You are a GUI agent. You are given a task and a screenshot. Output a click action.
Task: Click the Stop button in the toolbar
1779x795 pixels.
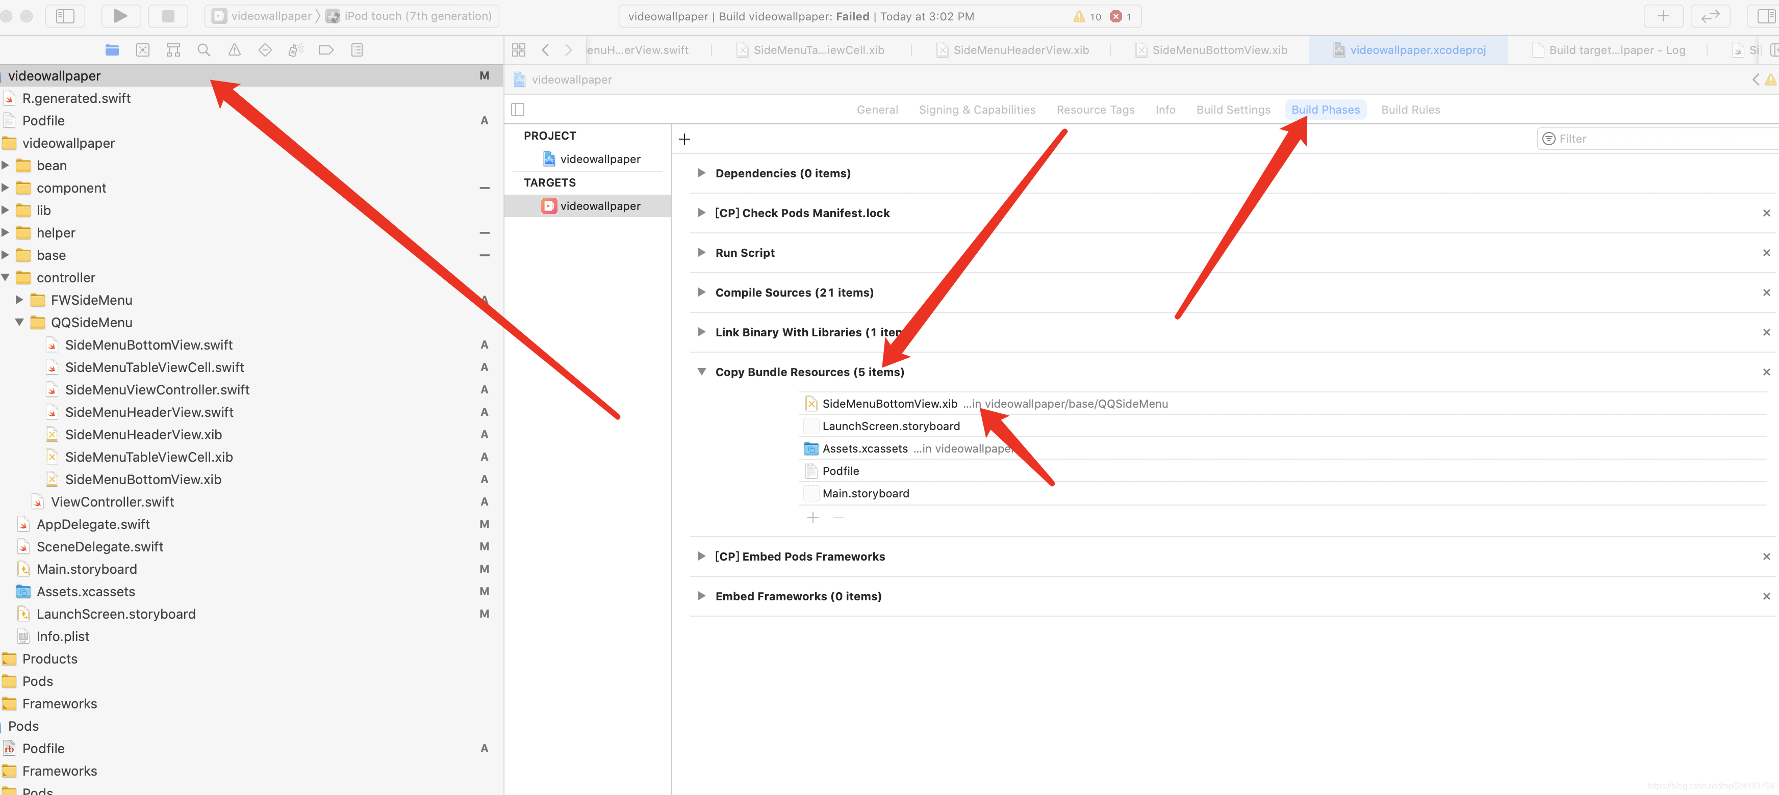point(168,16)
